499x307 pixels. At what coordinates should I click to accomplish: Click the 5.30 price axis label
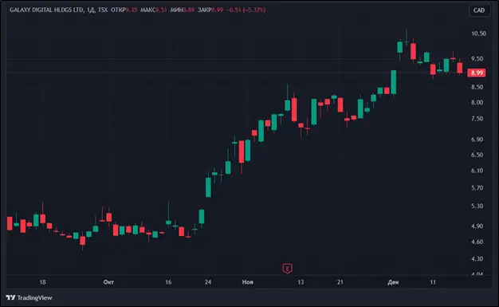point(477,206)
